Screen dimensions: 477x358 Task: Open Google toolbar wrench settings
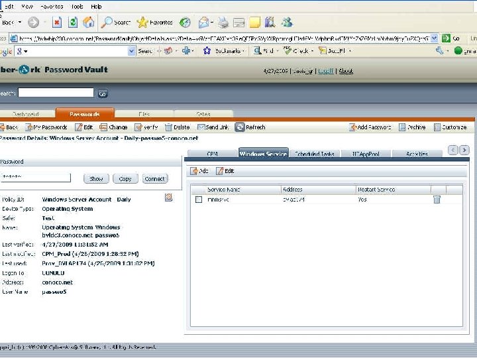pos(440,50)
